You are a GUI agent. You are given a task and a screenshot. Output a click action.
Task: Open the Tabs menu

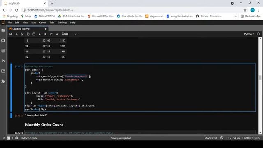pyautogui.click(x=52, y=23)
